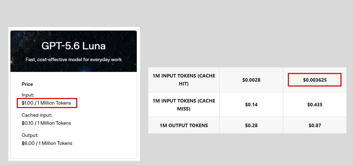Select the '$0.10 / 1 Million Tokens' cached price

tap(46, 123)
